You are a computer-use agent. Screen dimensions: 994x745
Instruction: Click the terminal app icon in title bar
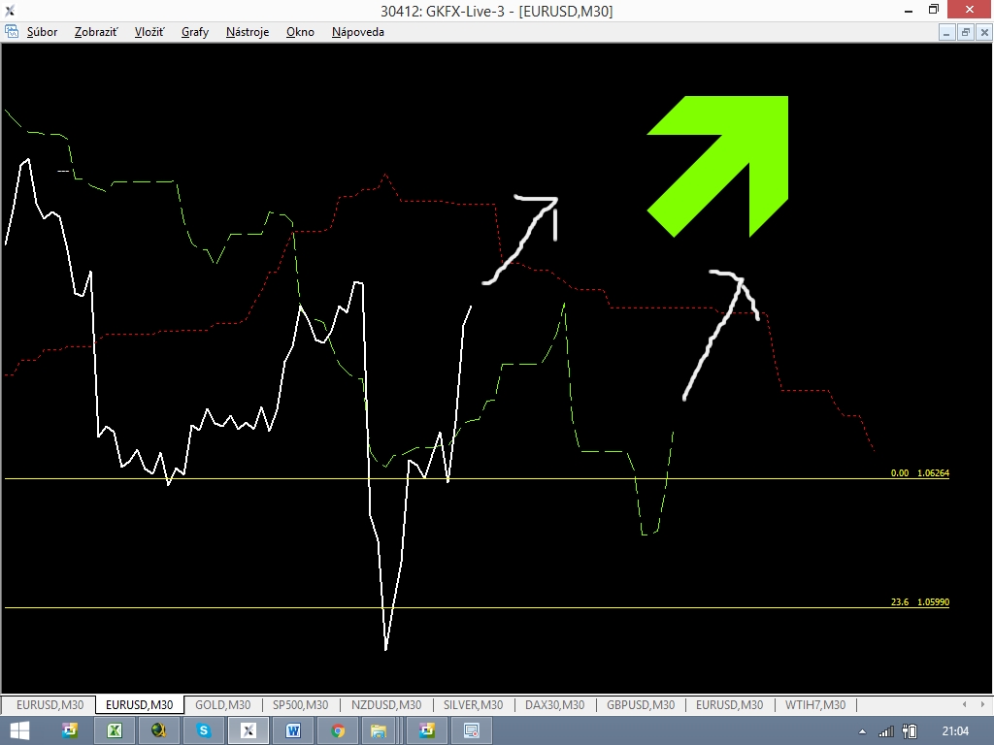[x=10, y=10]
